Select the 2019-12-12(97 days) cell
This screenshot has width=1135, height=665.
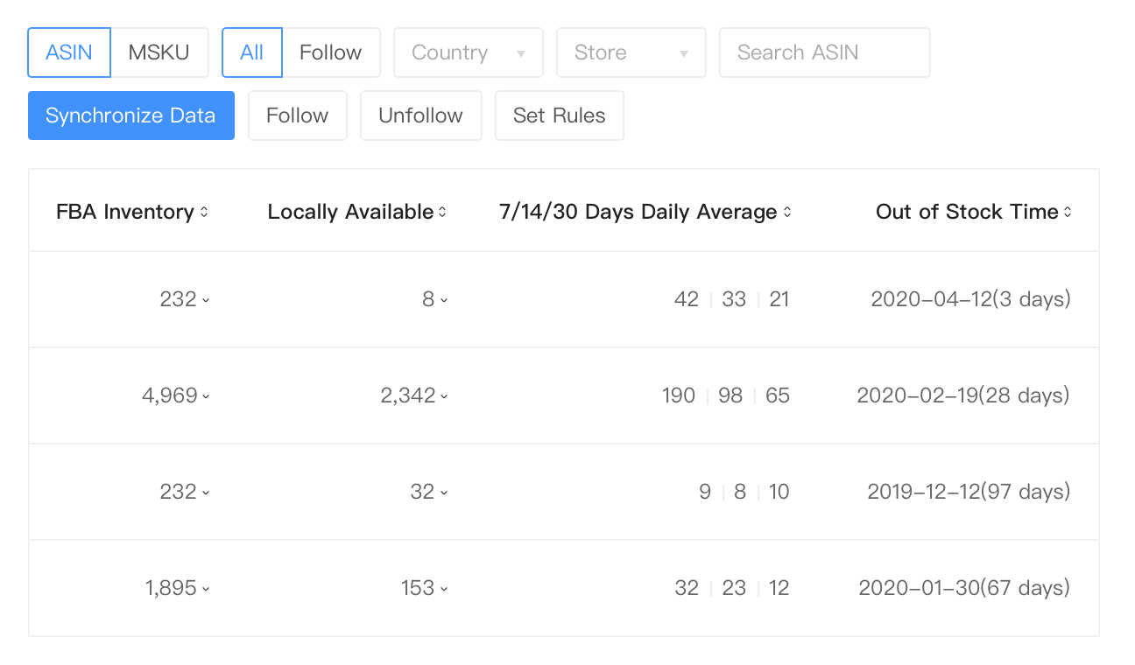pos(969,492)
